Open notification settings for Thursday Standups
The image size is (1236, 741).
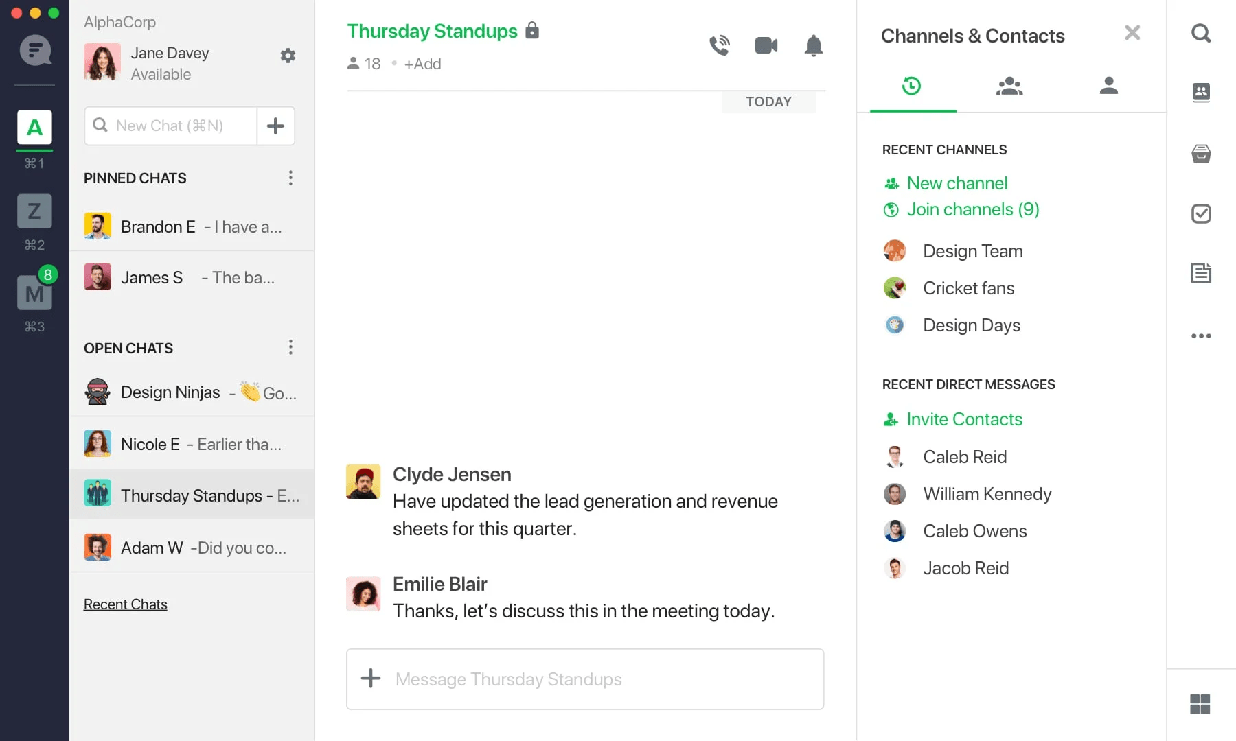click(x=814, y=45)
